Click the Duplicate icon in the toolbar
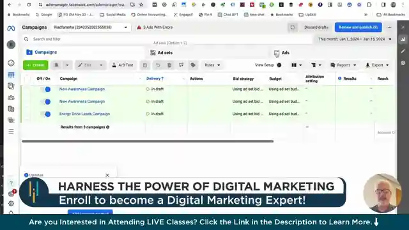The height and width of the screenshot is (230, 409). 56,65
